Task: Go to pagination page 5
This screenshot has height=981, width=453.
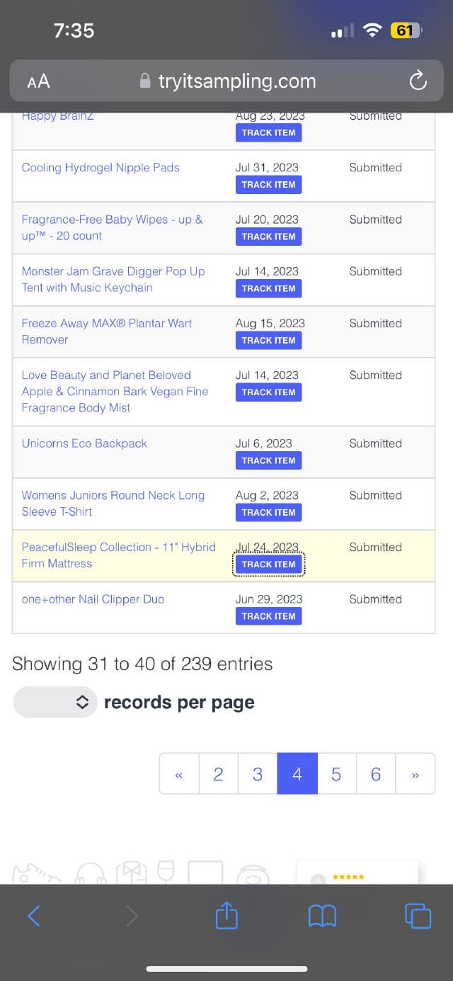Action: pyautogui.click(x=336, y=774)
